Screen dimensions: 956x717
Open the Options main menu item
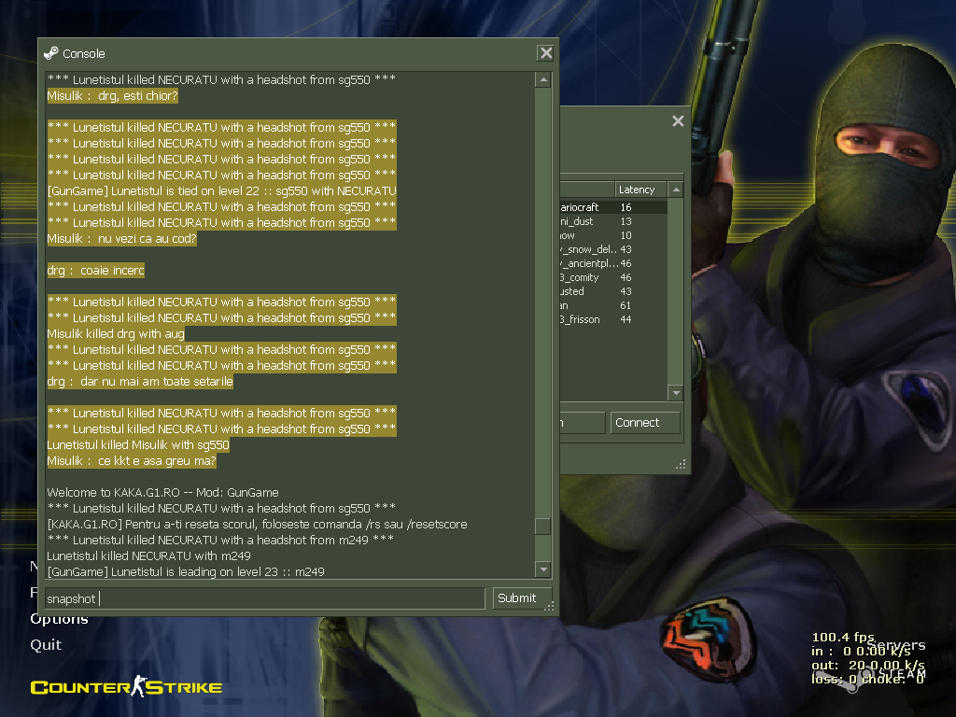click(59, 619)
